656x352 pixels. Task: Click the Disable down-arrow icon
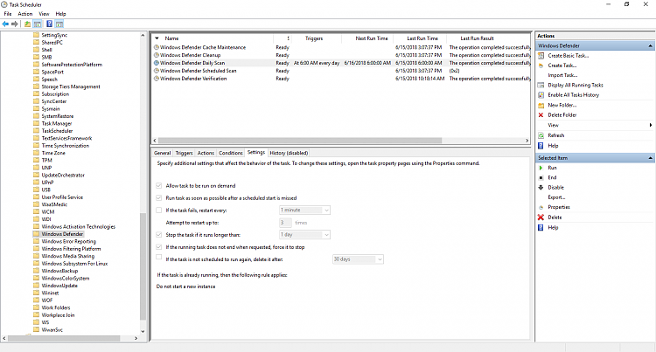point(541,188)
